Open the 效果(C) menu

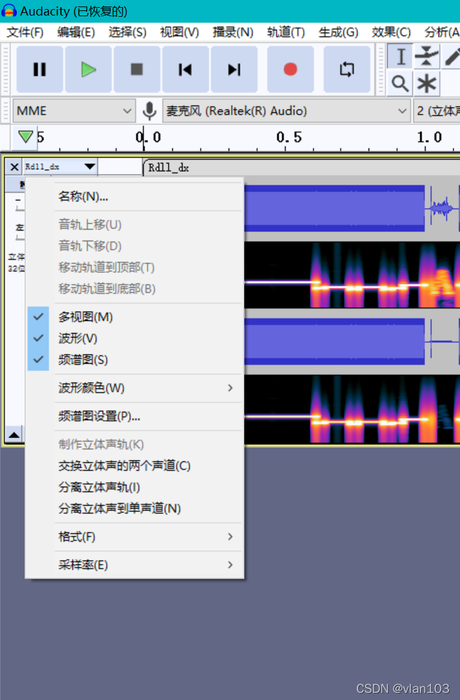click(x=391, y=32)
